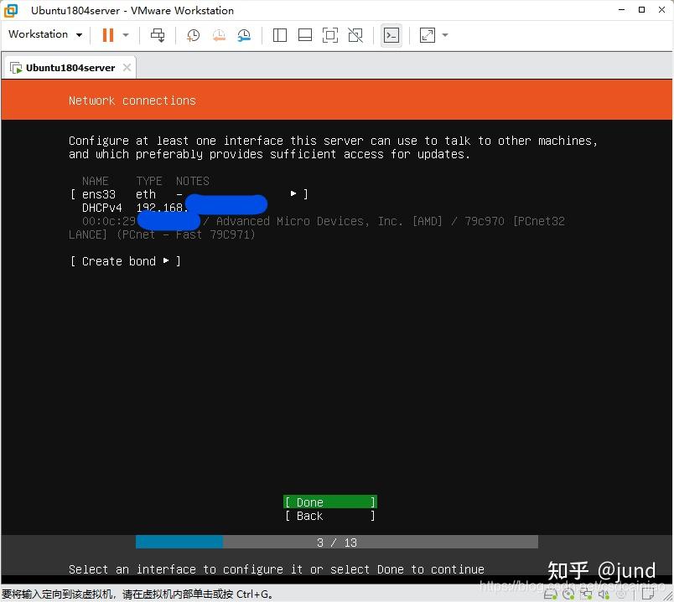Select Back in the installer
The height and width of the screenshot is (602, 674).
pyautogui.click(x=329, y=516)
